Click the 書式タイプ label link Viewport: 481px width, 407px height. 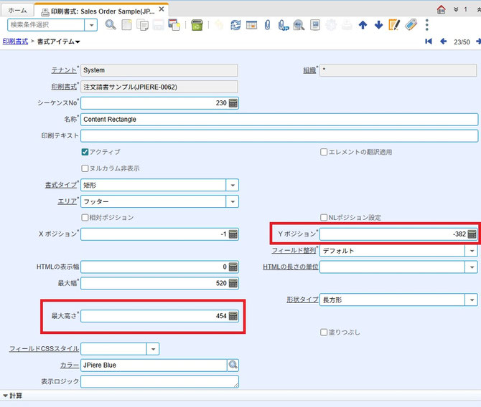(x=61, y=185)
